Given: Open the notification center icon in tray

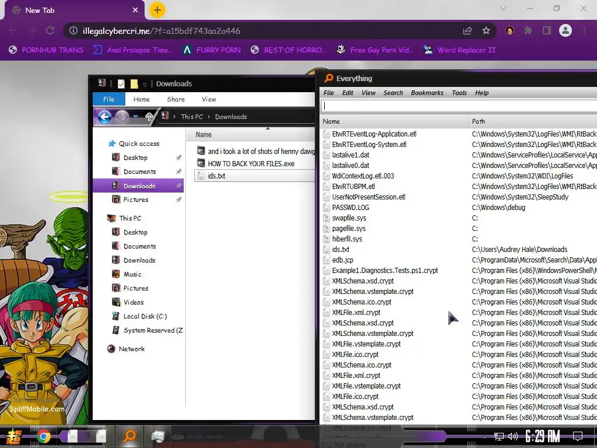Looking at the screenshot, I should (x=578, y=436).
